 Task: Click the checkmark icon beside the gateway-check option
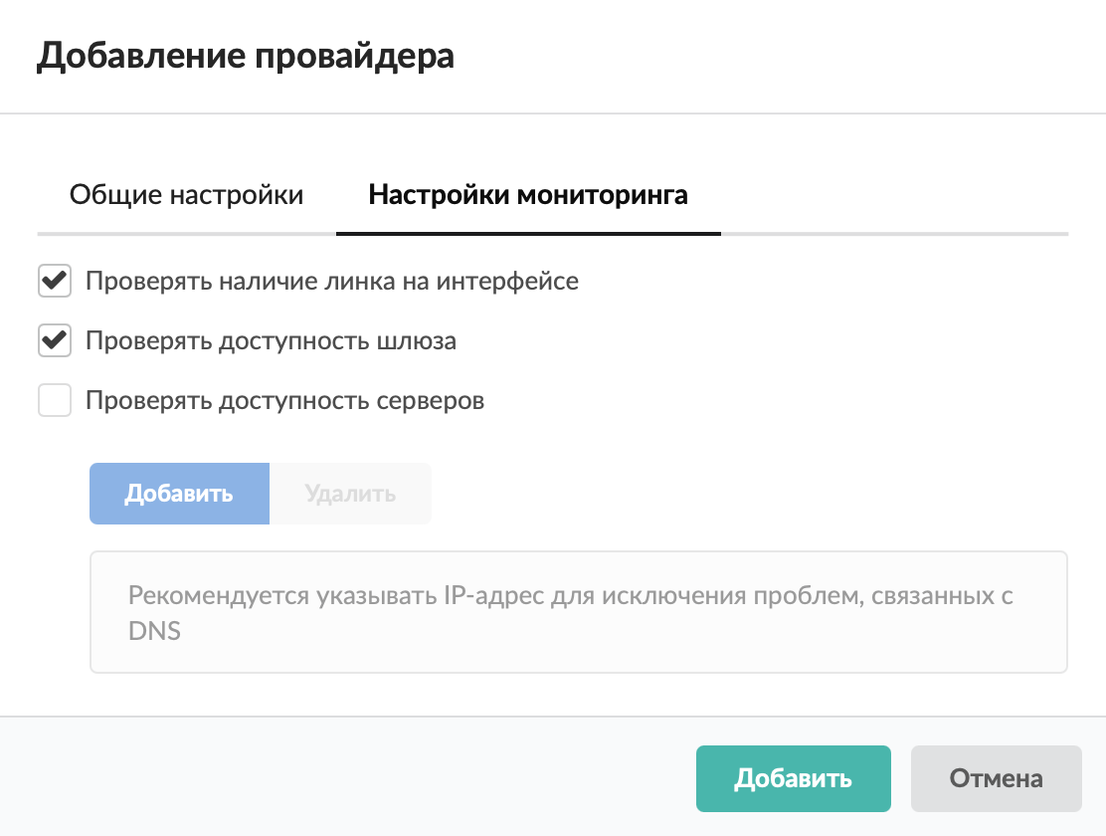tap(55, 341)
